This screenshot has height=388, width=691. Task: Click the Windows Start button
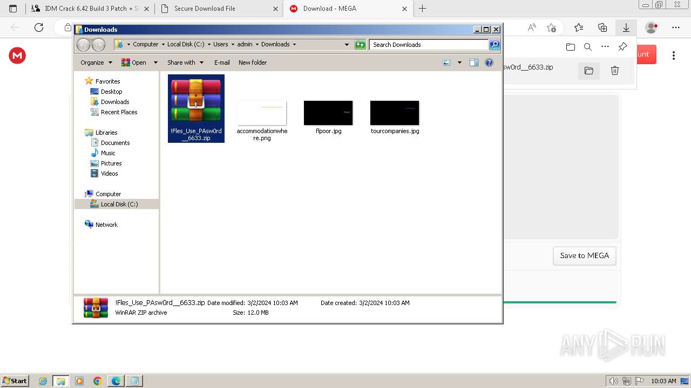15,380
